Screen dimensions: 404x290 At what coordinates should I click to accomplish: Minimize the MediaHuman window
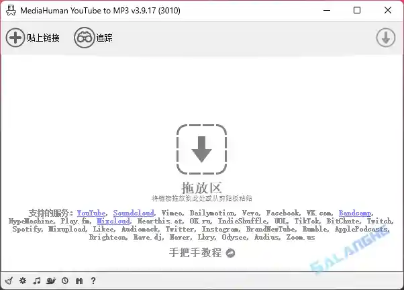327,10
